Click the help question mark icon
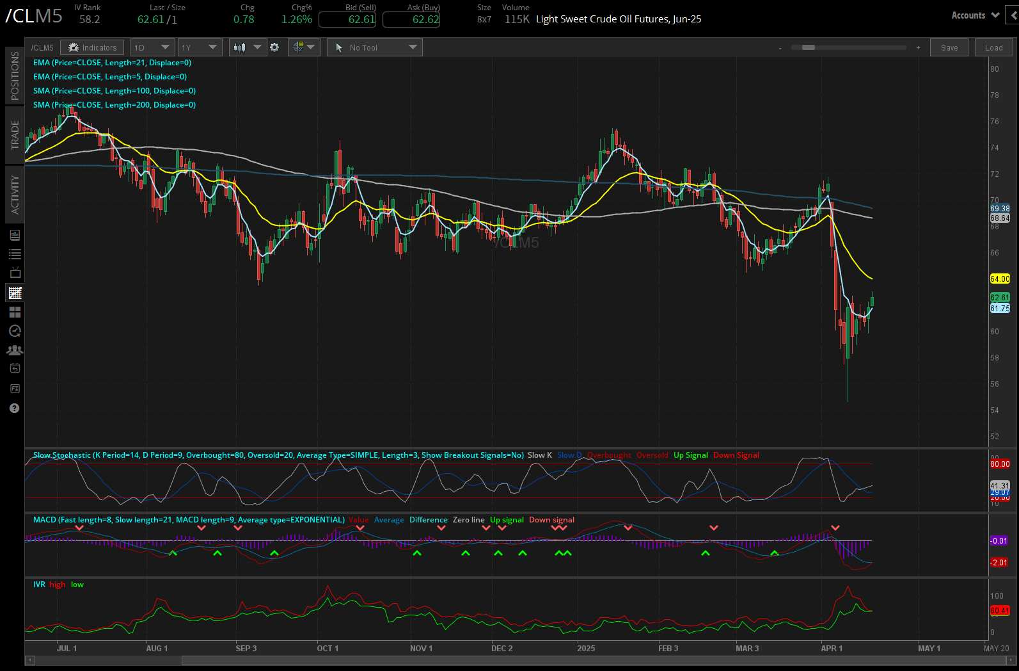 pyautogui.click(x=14, y=408)
